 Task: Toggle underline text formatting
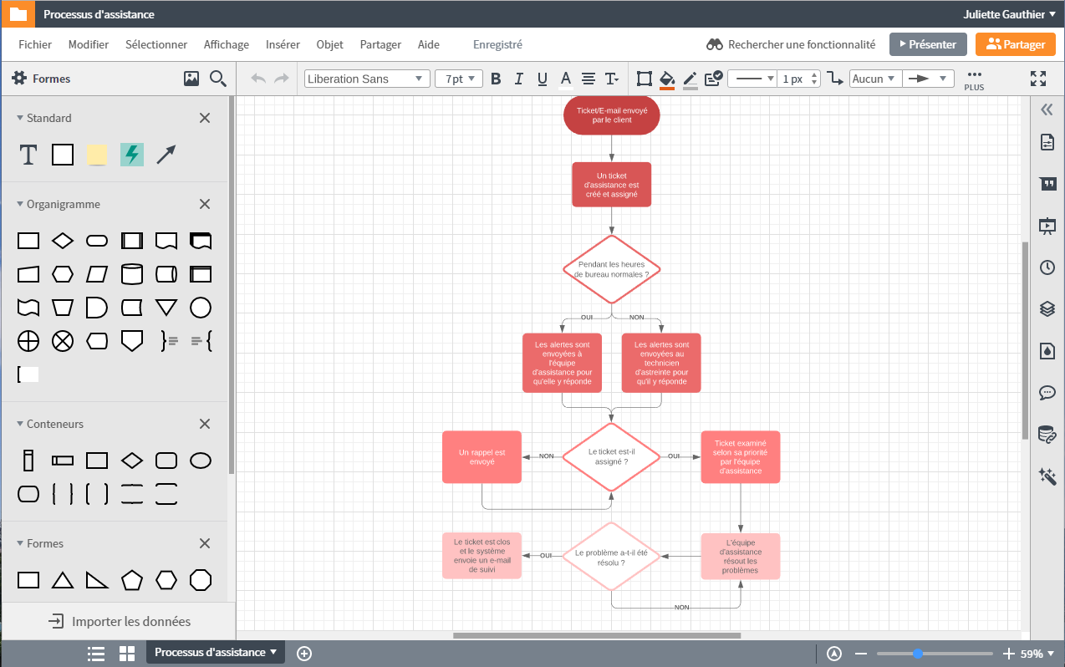[x=543, y=79]
